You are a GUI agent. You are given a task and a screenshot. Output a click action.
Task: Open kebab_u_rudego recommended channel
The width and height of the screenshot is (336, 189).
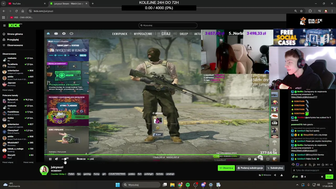(18, 150)
